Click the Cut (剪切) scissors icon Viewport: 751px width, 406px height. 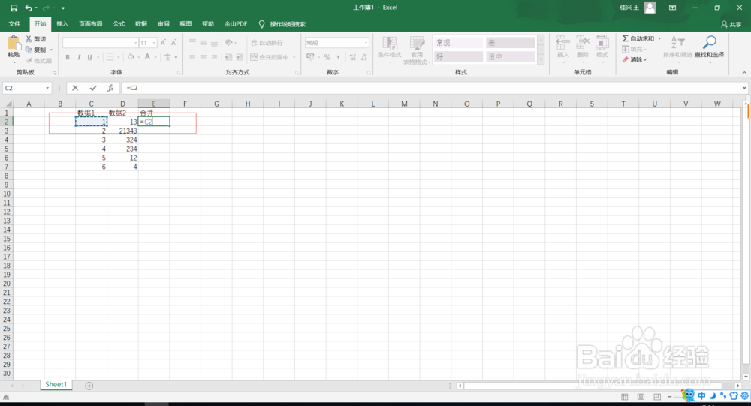pos(29,39)
